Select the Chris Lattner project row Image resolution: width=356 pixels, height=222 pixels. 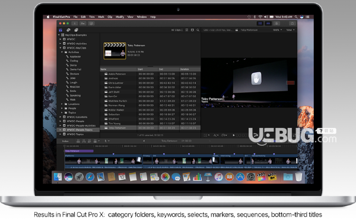[x=150, y=83]
